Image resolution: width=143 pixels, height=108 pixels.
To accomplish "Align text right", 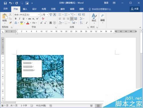I will 68,19.
